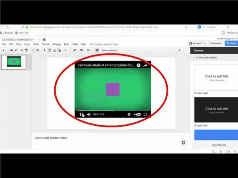Click the Watch later clock icon
This screenshot has height=178, width=238.
coord(138,65)
